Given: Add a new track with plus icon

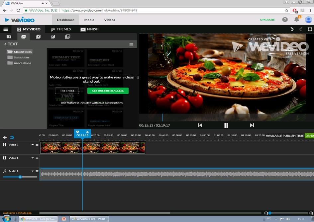Looking at the screenshot, I should point(5,137).
